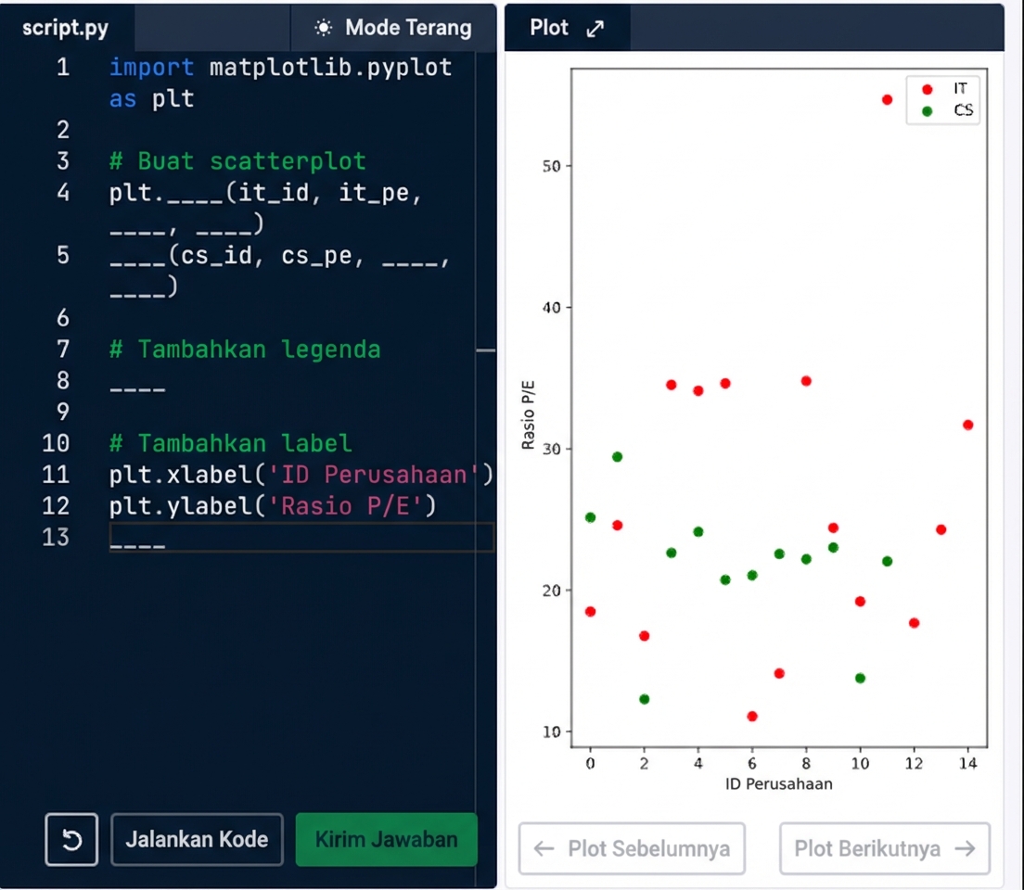
Task: Click the 'ID Perusahaan' string in line 11
Action: (374, 475)
